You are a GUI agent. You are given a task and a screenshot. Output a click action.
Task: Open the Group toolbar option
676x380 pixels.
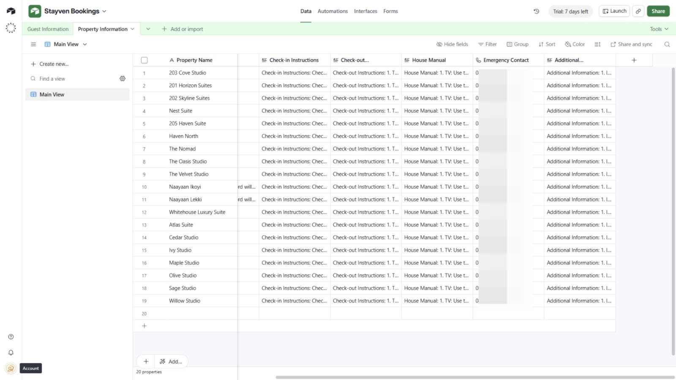click(x=518, y=44)
